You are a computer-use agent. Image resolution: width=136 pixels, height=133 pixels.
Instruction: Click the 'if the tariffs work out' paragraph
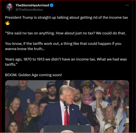pos(63,46)
